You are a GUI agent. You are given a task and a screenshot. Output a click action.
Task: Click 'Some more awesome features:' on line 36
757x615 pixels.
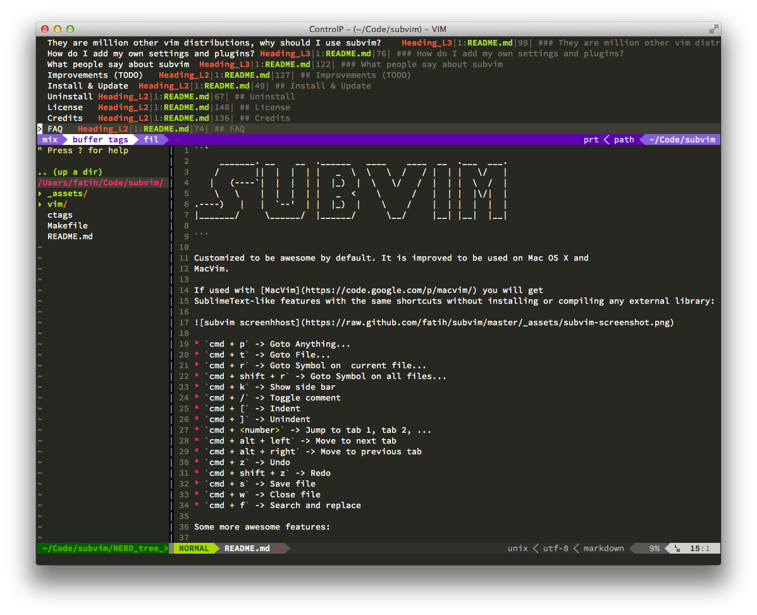tap(262, 526)
